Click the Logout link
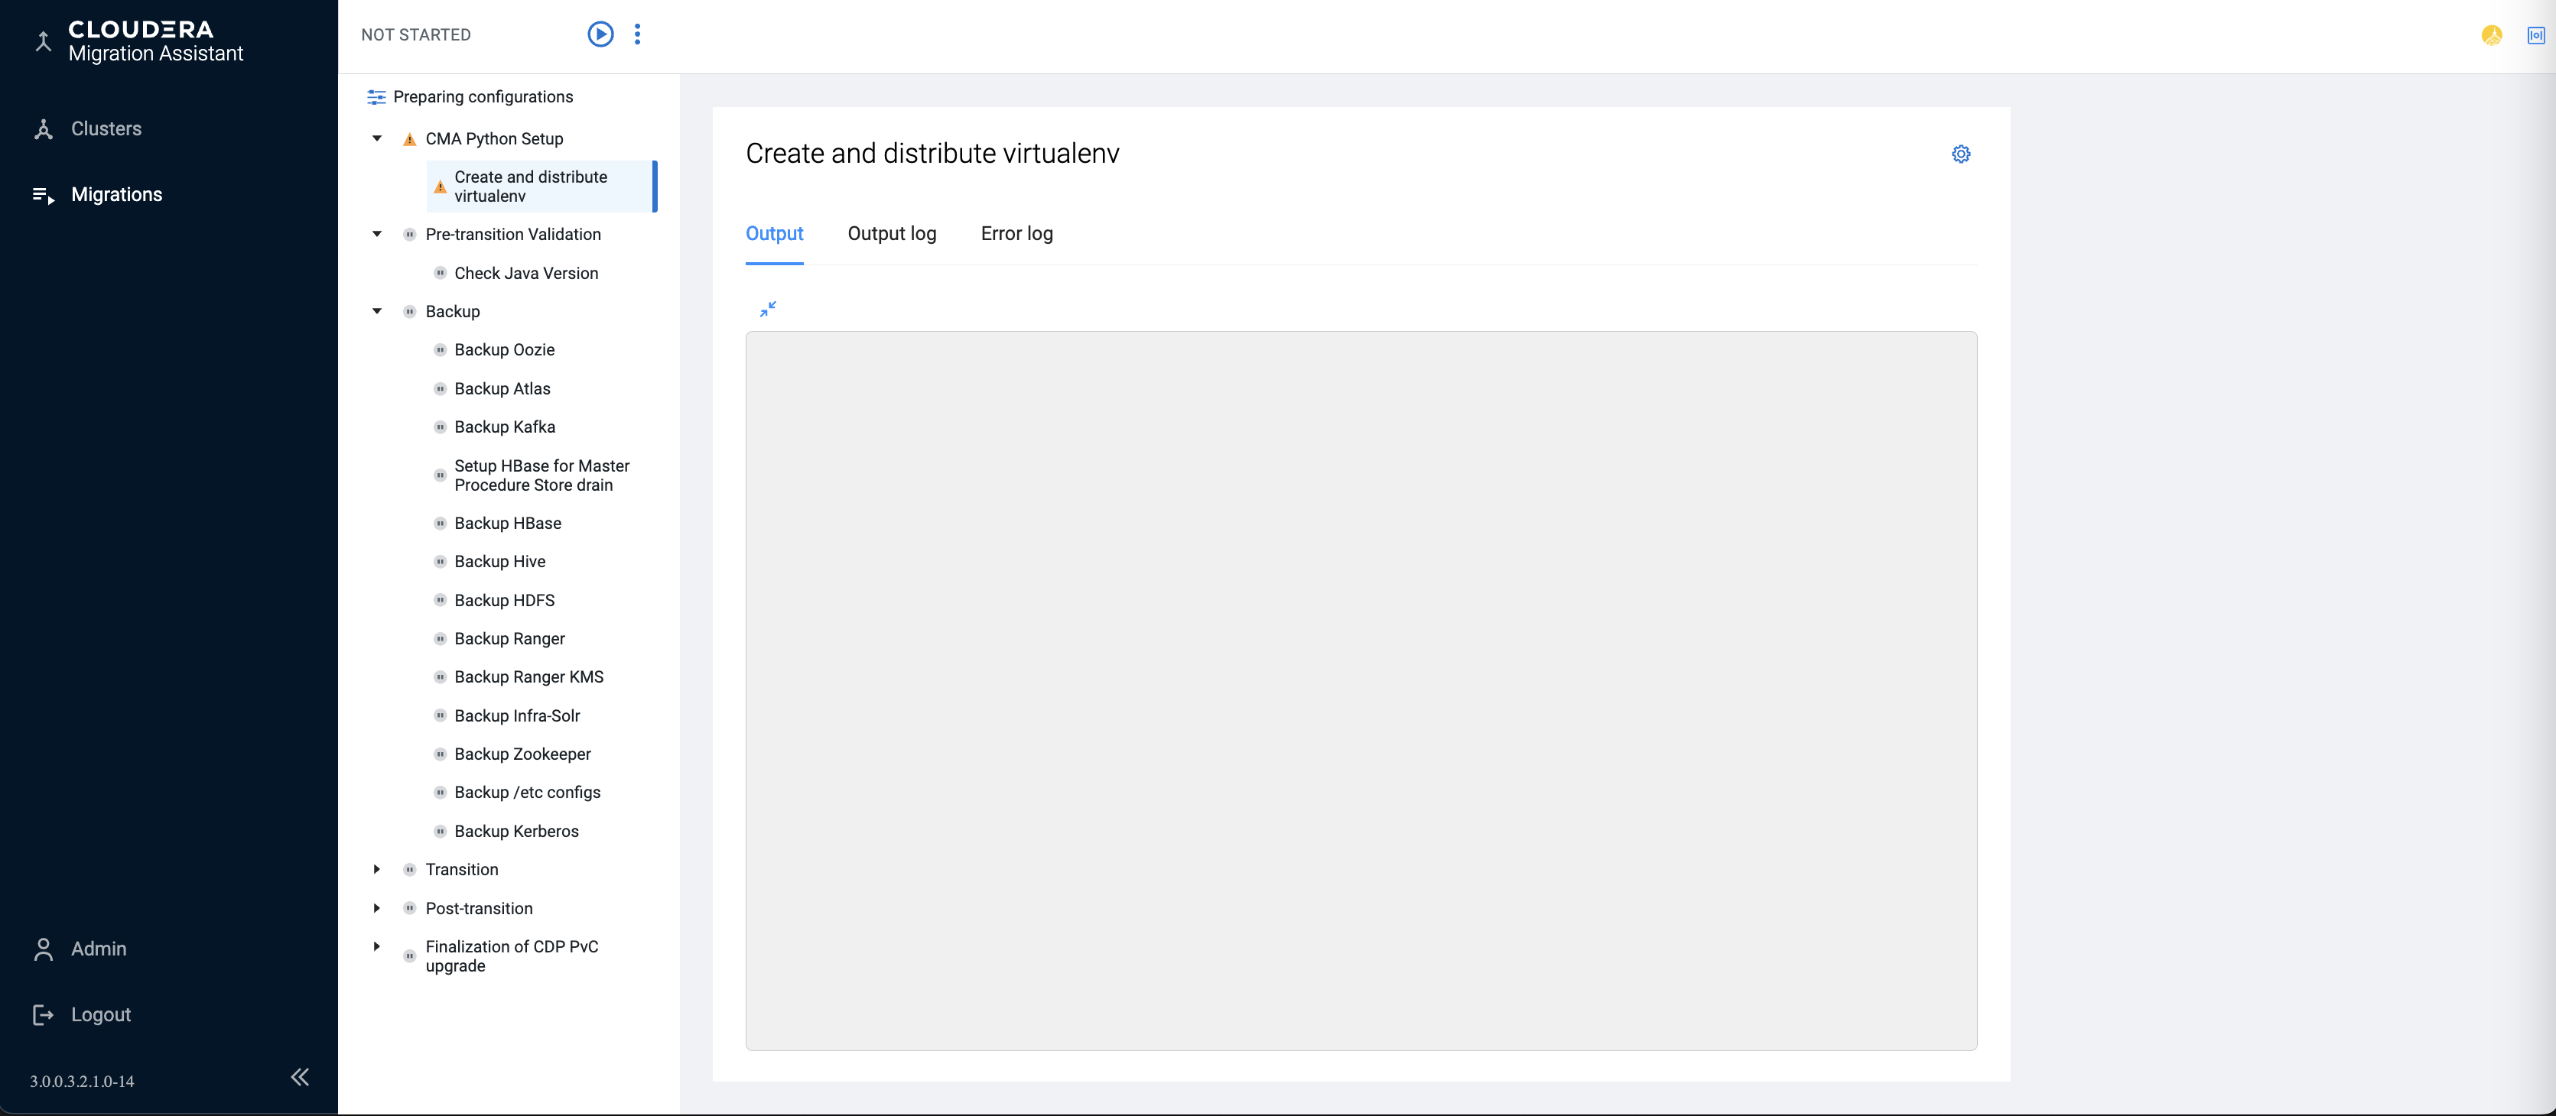The image size is (2556, 1116). point(100,1015)
